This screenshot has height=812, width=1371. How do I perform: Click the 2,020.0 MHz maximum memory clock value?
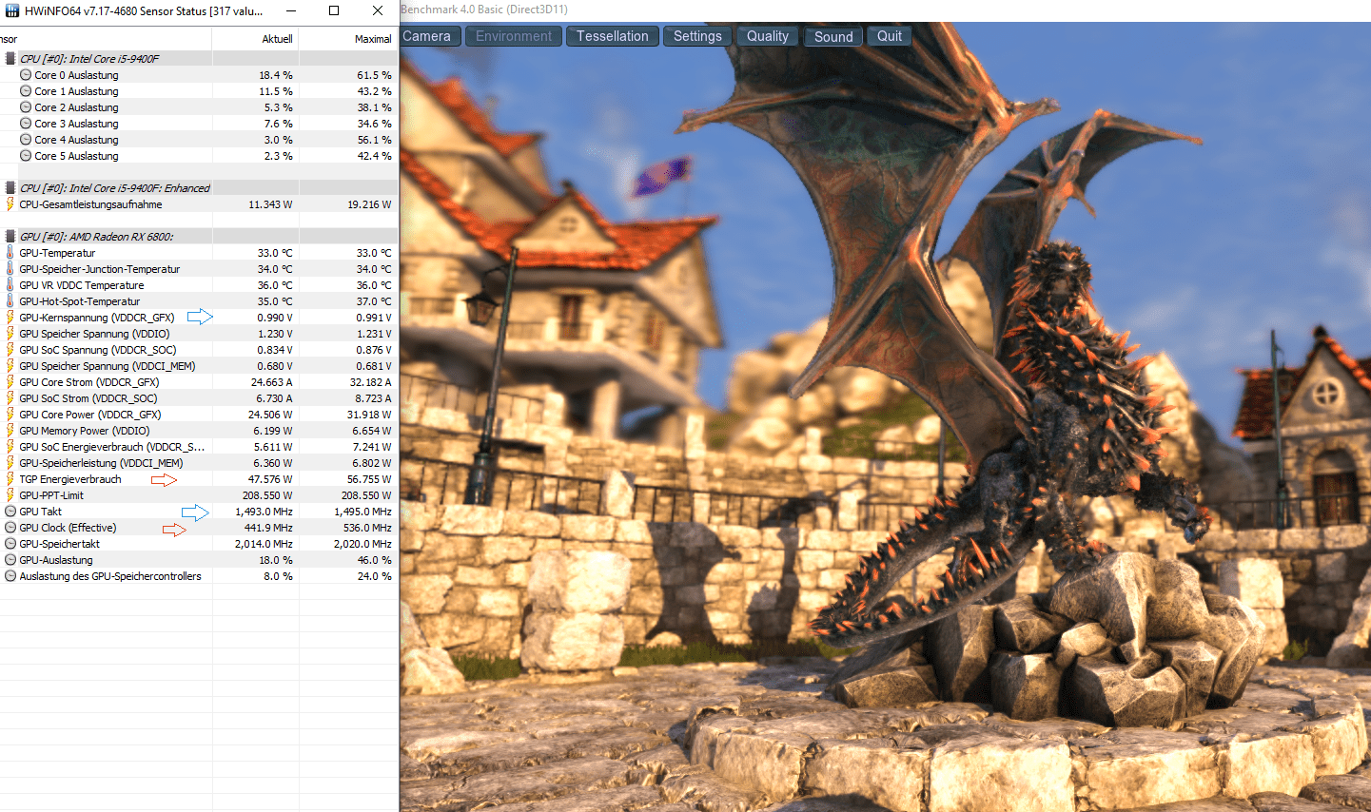[362, 544]
